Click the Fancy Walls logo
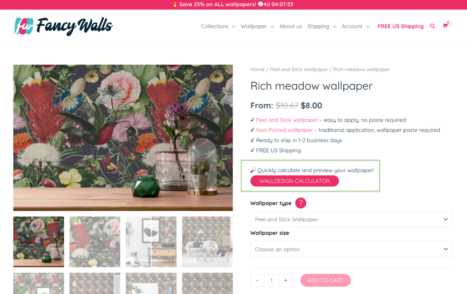 (63, 26)
